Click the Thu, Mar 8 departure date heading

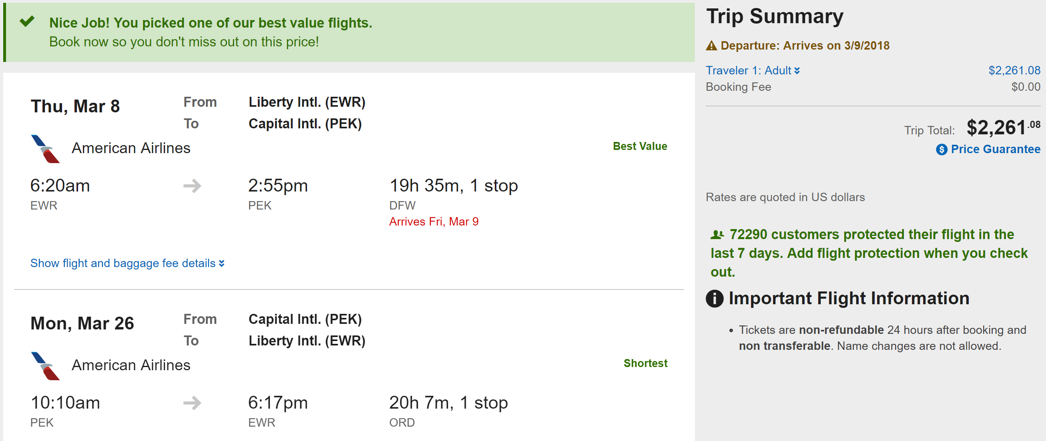pyautogui.click(x=75, y=106)
